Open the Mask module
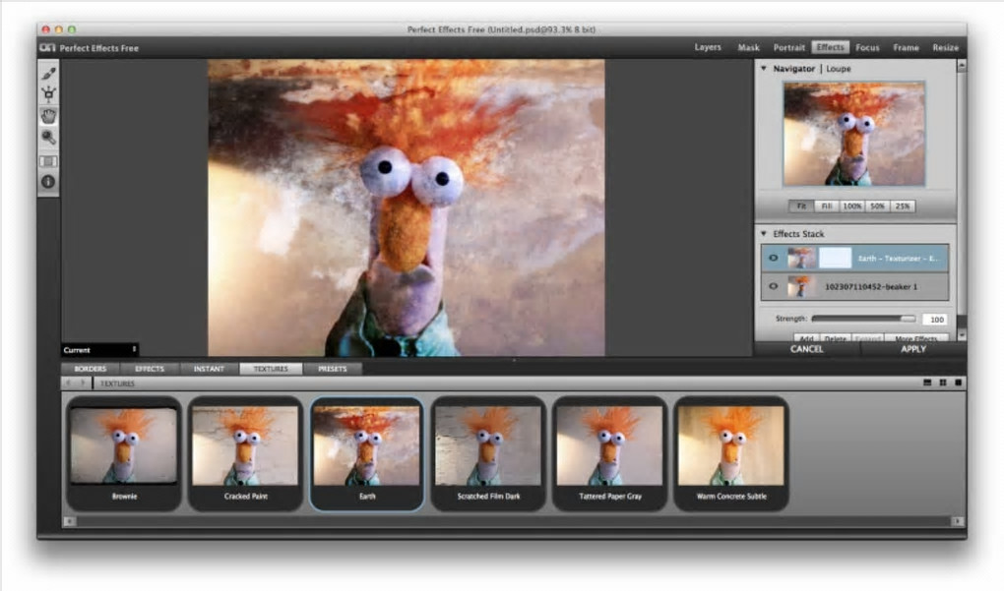This screenshot has height=591, width=1004. coord(748,47)
